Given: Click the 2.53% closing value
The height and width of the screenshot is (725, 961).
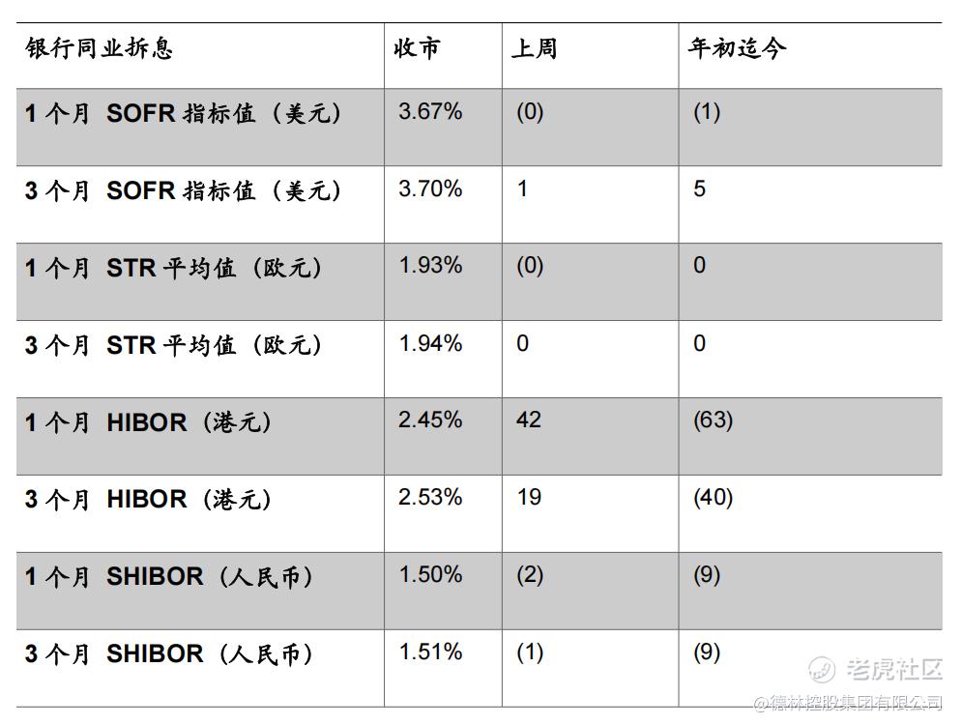Looking at the screenshot, I should [x=430, y=497].
